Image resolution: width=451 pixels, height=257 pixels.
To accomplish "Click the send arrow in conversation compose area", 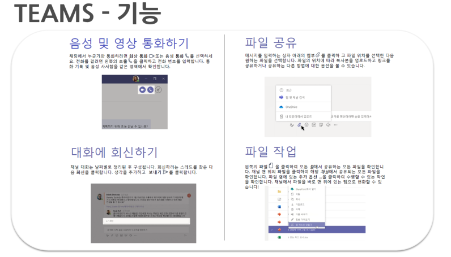I will coord(185,235).
